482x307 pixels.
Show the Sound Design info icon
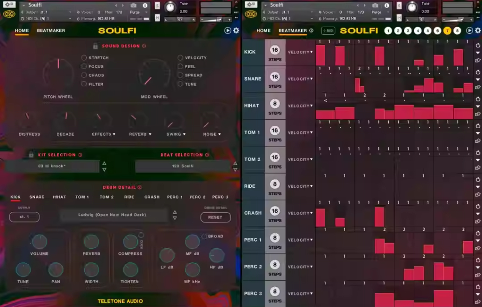(144, 46)
